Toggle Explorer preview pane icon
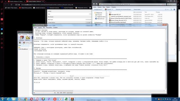The image size is (180, 101). 171,10
